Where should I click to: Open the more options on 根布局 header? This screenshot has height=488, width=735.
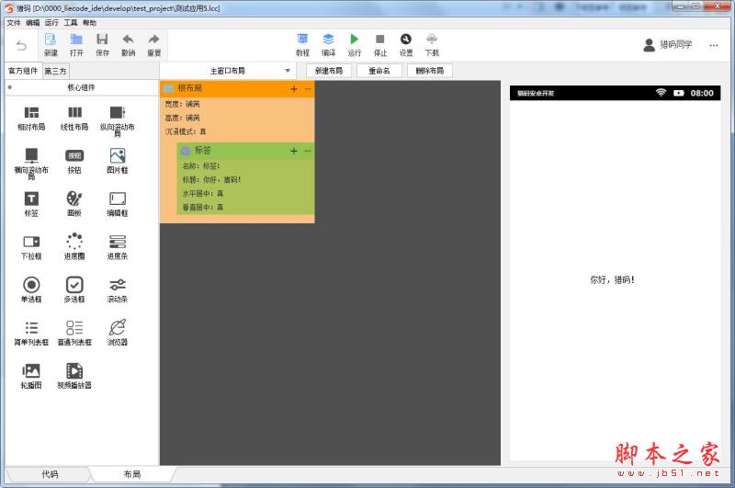pyautogui.click(x=308, y=88)
